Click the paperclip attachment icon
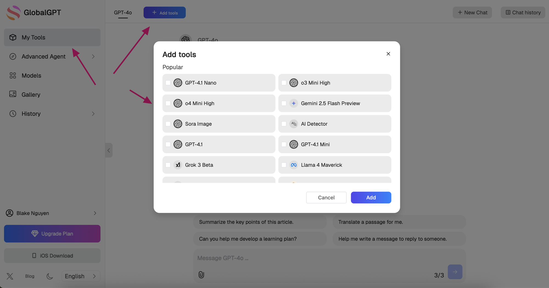The height and width of the screenshot is (288, 549). point(201,275)
